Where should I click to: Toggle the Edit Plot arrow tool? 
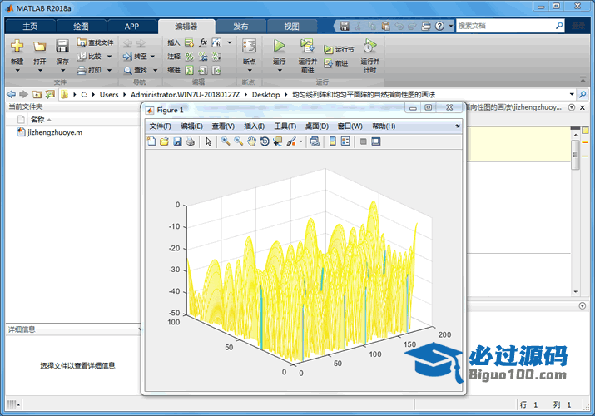coord(209,141)
